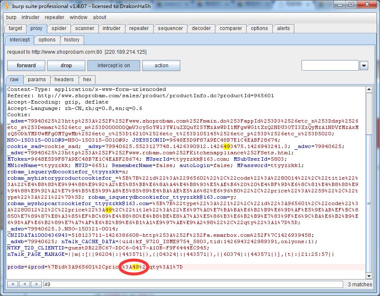Go to previous search match button
This screenshot has width=380, height=296.
tap(25, 284)
